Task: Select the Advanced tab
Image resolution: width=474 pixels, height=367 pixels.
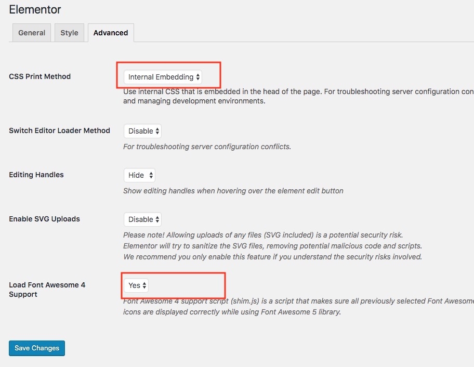Action: coord(111,33)
